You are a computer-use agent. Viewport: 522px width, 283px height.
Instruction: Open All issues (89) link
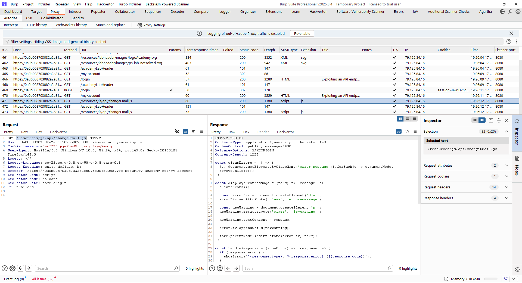[x=43, y=279]
